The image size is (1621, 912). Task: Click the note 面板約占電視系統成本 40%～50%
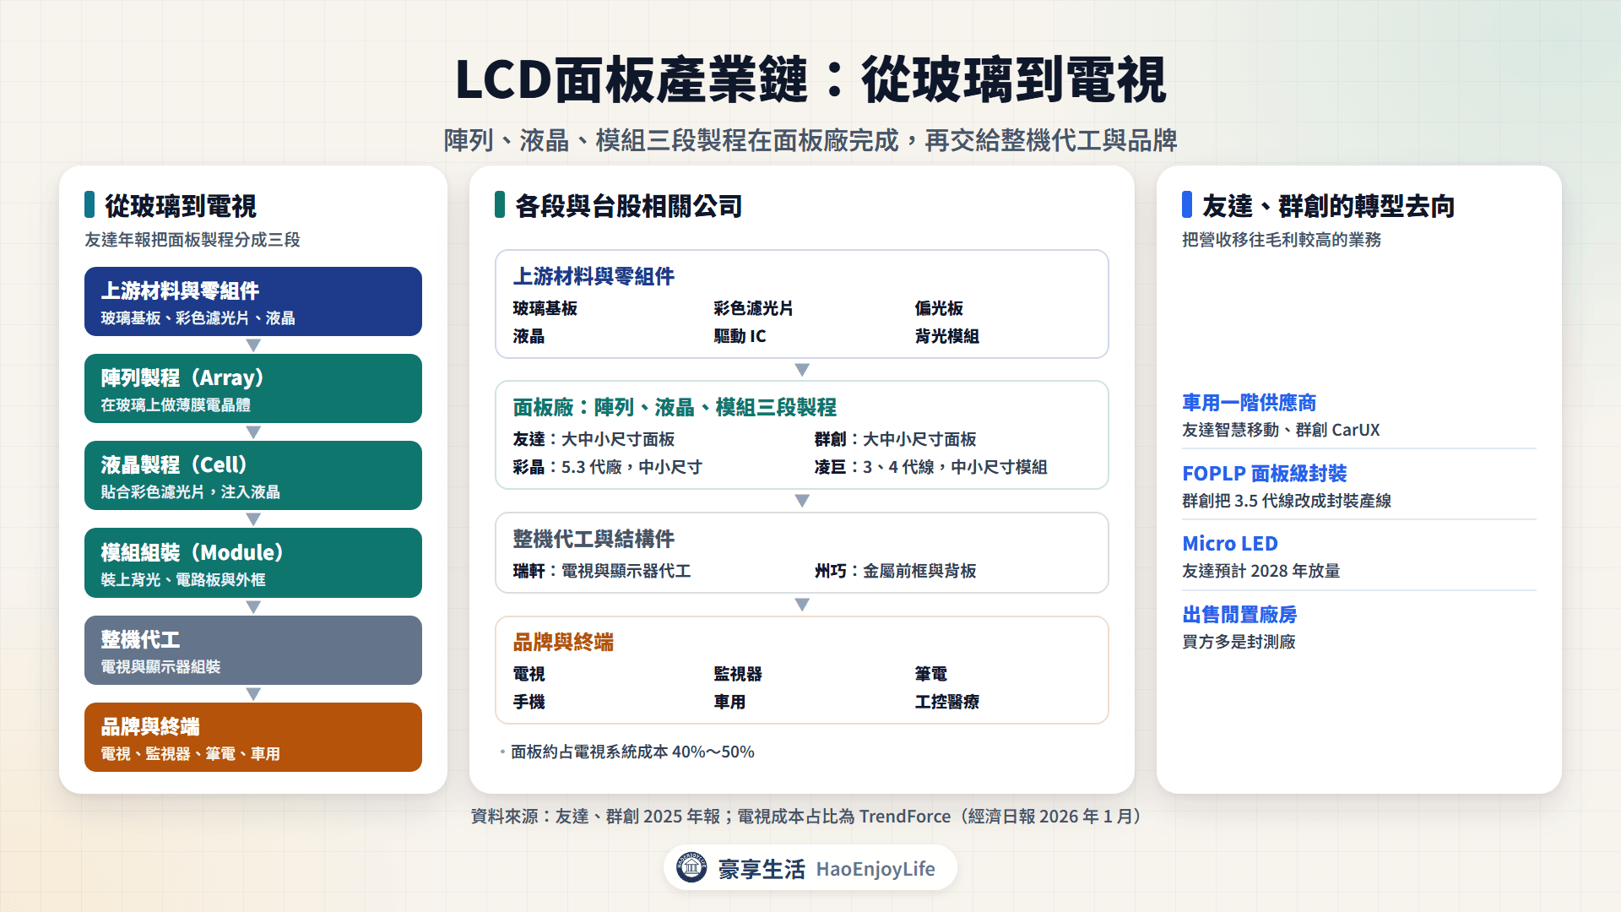pyautogui.click(x=632, y=752)
